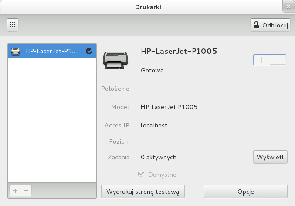The height and width of the screenshot is (206, 295).
Task: Close the Drukarki window
Action: (288, 7)
